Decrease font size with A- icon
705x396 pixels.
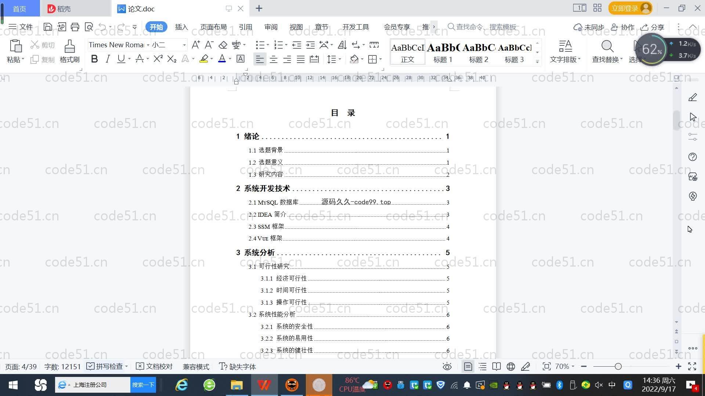point(209,45)
